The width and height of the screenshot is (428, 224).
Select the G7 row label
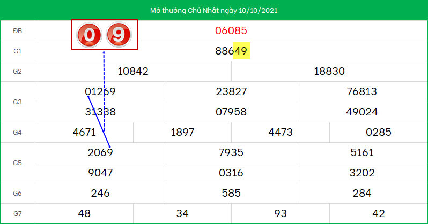[18, 214]
